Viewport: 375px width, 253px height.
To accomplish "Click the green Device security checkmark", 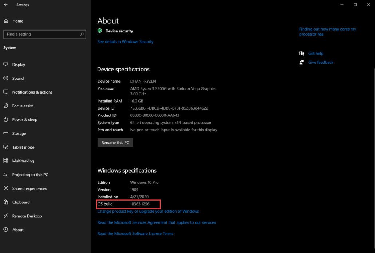I will (x=100, y=31).
